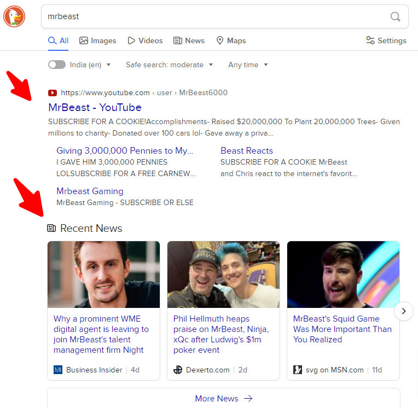Image resolution: width=418 pixels, height=408 pixels.
Task: Switch to the Videos tab
Action: [x=145, y=40]
